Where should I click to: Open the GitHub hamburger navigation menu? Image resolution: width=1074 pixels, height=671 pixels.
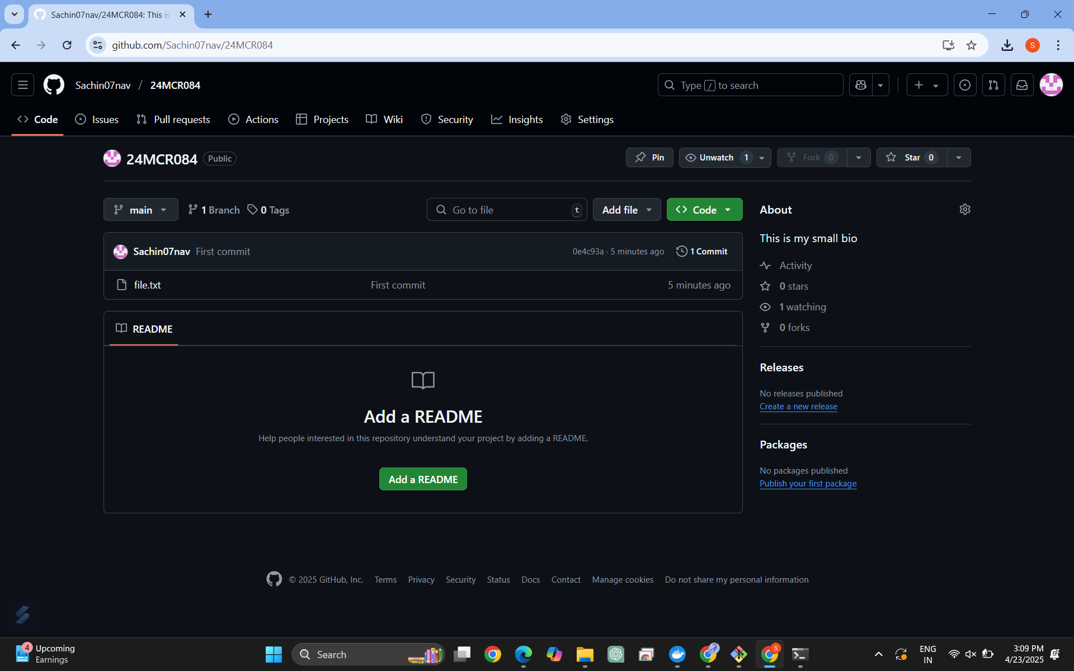tap(22, 85)
